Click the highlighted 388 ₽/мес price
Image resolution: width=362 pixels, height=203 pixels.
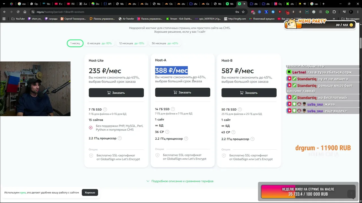point(171,70)
